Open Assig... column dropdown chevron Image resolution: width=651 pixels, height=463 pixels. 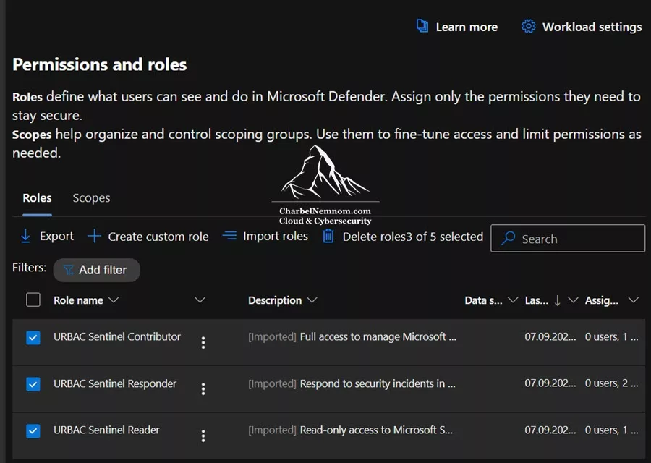633,300
